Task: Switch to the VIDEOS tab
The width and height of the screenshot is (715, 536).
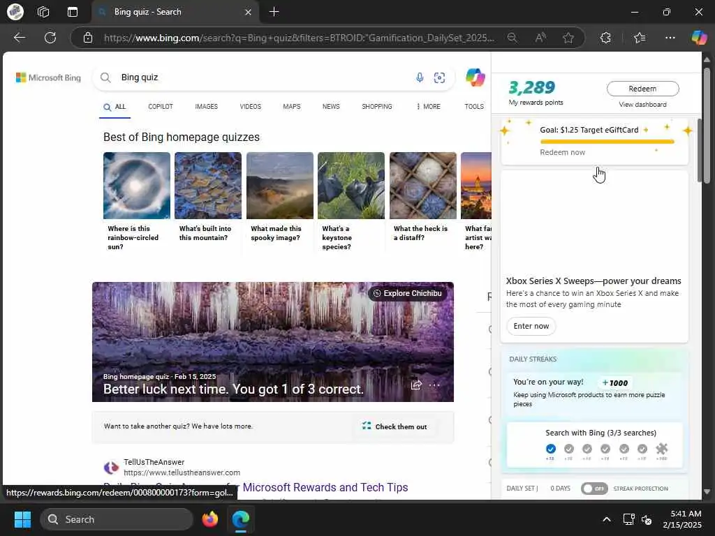Action: [251, 107]
